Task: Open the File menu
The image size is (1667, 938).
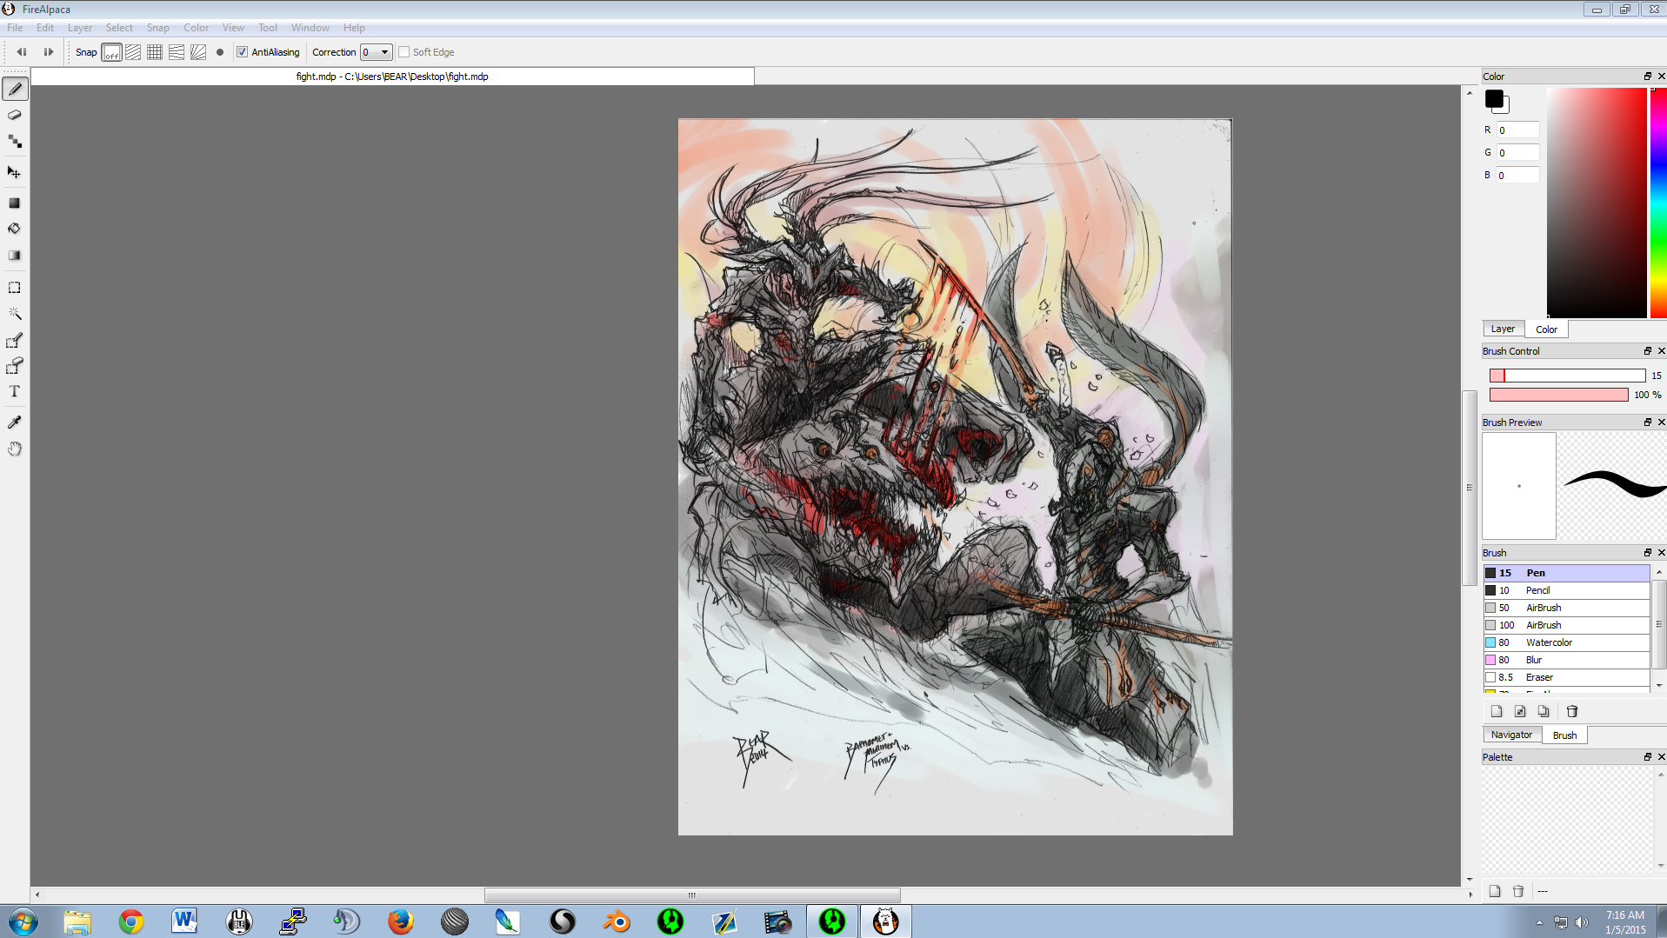Action: click(15, 28)
